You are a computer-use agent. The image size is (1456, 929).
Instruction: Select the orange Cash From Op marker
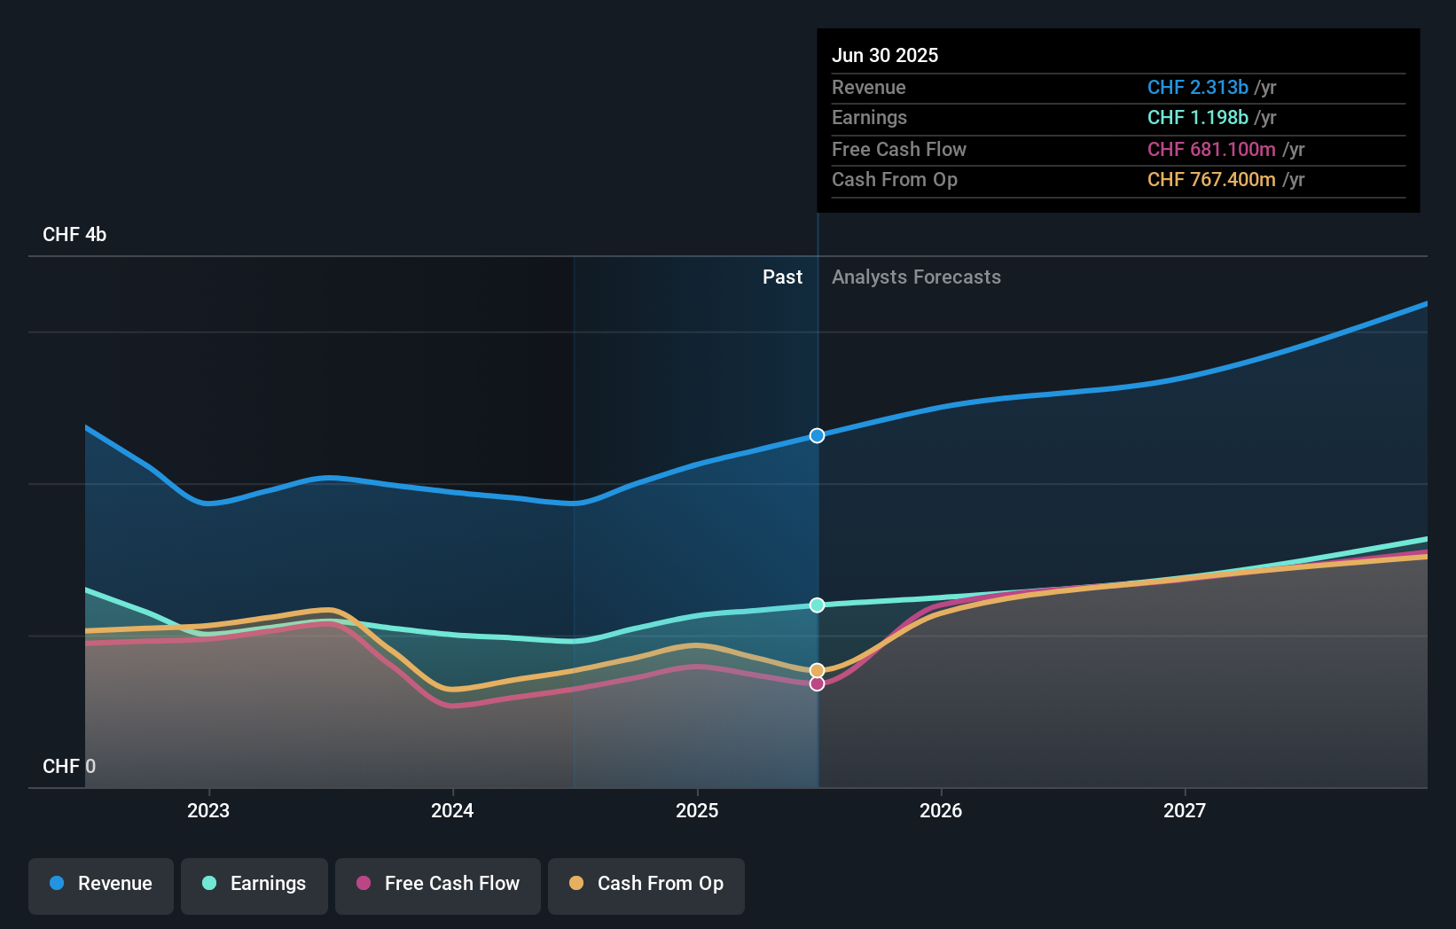click(817, 669)
